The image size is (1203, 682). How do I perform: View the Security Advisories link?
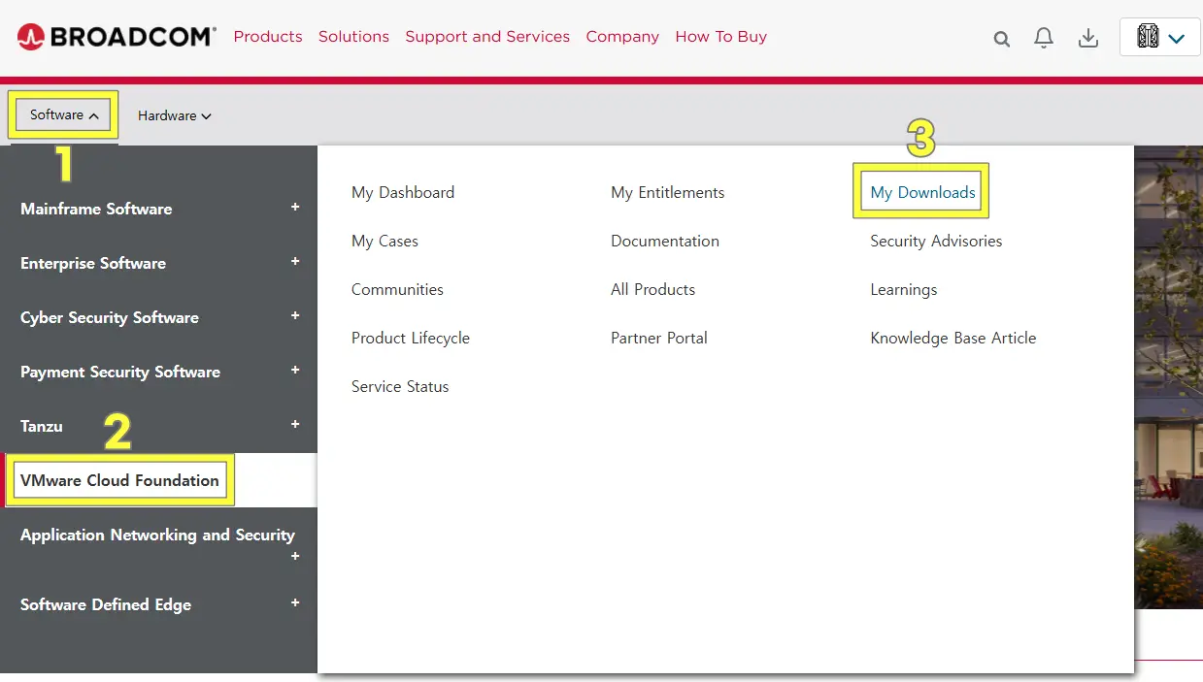tap(936, 241)
